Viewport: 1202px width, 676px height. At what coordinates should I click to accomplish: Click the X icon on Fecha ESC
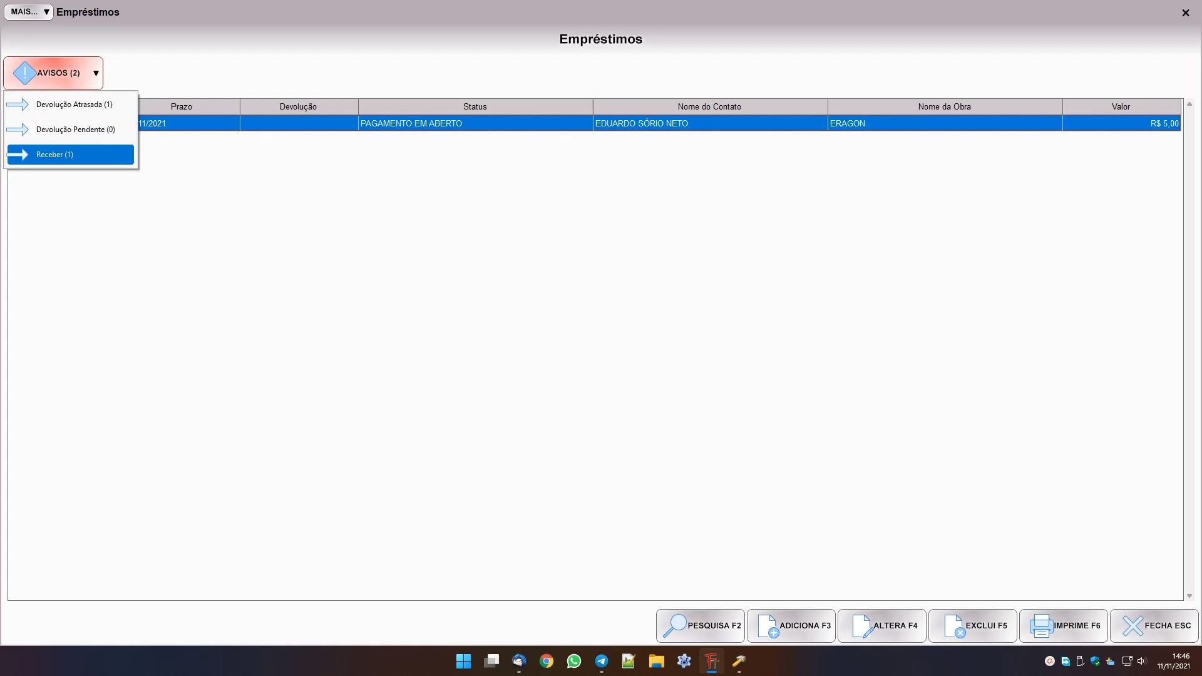pos(1132,625)
